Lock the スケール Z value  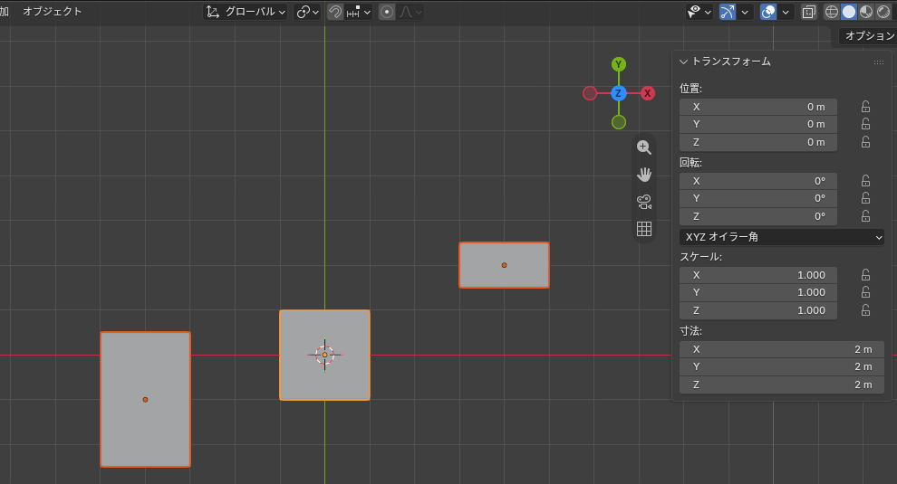click(x=865, y=309)
